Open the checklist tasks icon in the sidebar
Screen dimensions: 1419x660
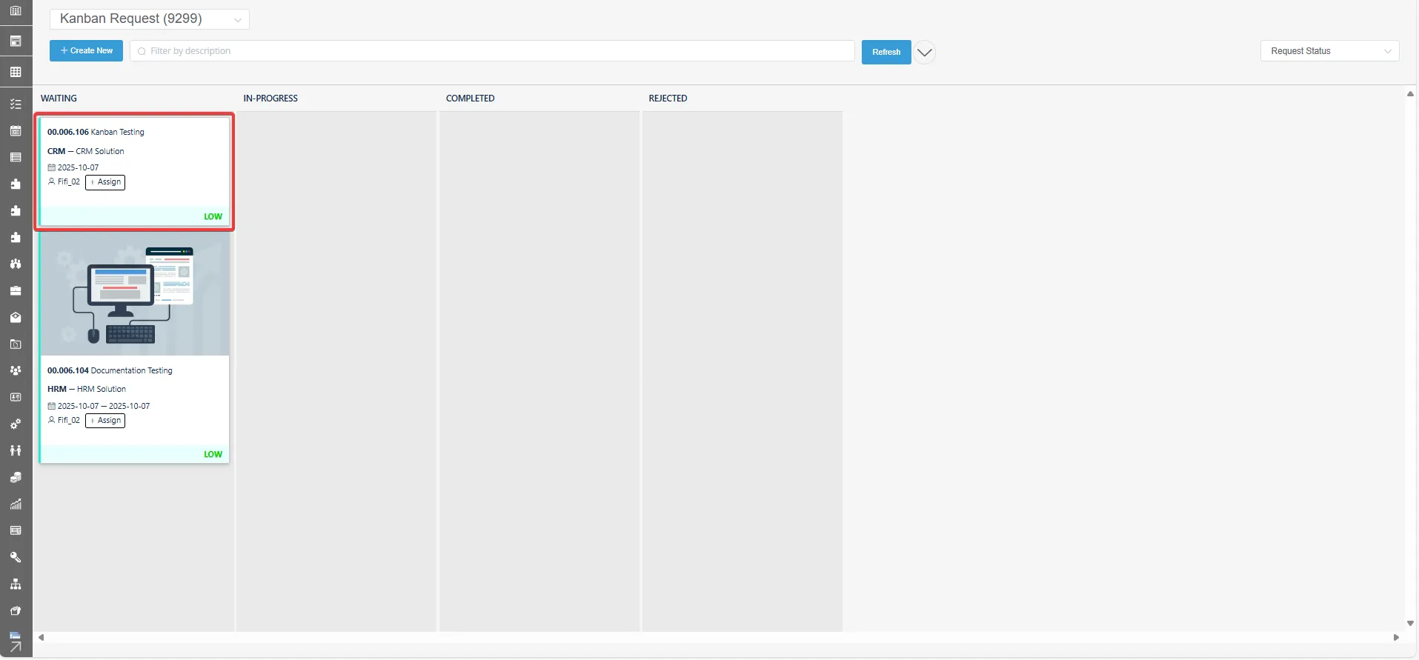tap(16, 104)
